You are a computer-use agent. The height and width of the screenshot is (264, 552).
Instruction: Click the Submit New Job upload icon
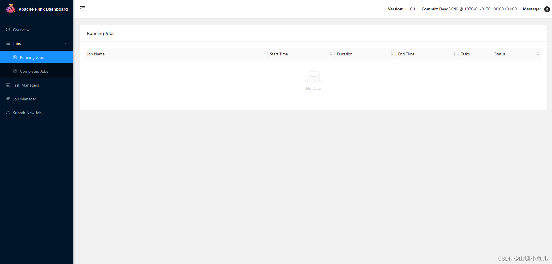tap(8, 113)
